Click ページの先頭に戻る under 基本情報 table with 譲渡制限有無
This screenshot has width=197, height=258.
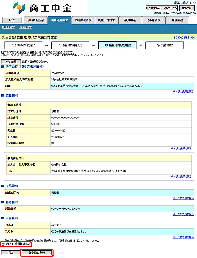181,149
